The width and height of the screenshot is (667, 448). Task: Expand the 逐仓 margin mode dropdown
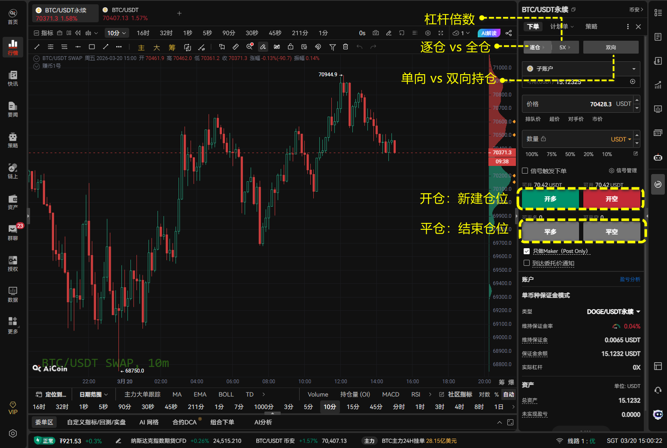[537, 47]
